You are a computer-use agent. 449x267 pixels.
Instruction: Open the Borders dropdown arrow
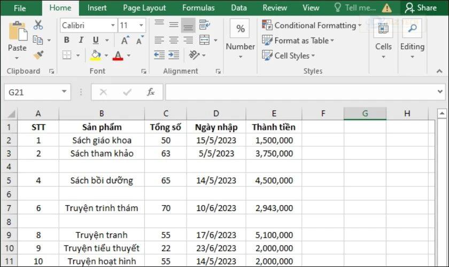click(78, 55)
